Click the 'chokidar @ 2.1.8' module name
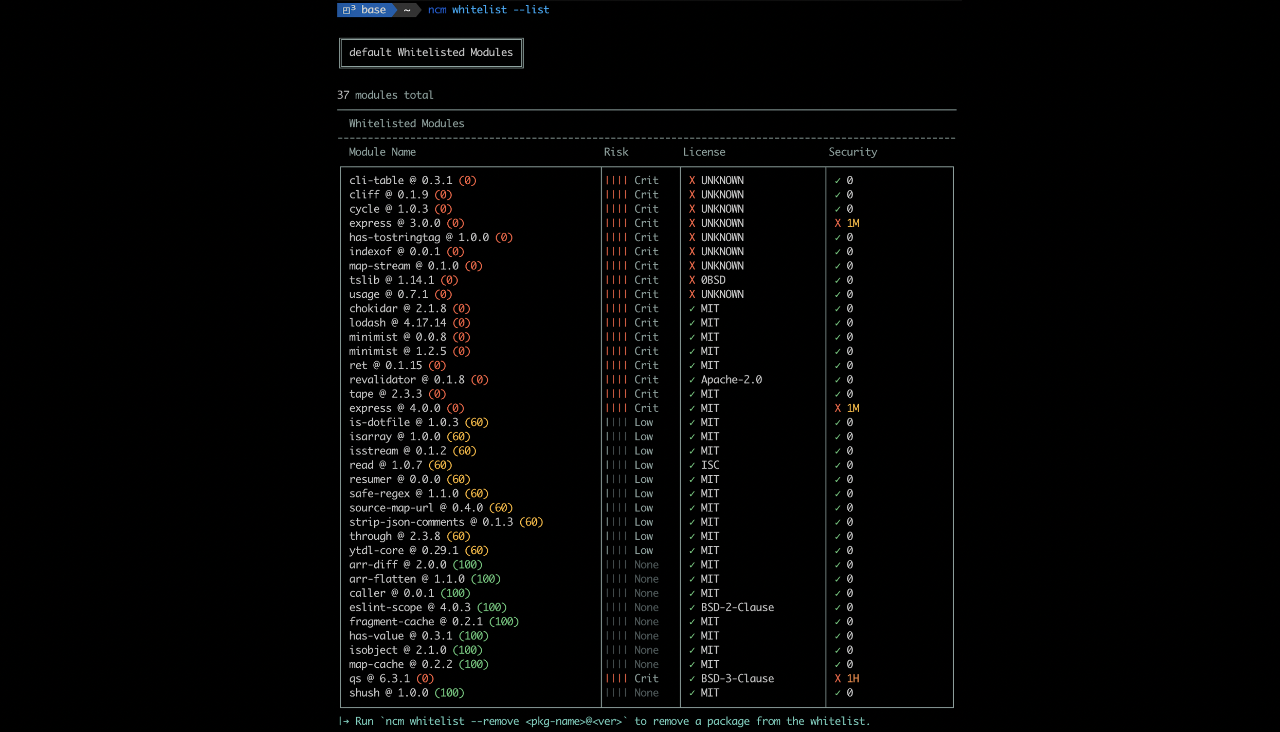Screen dimensions: 1280x732 [398, 308]
